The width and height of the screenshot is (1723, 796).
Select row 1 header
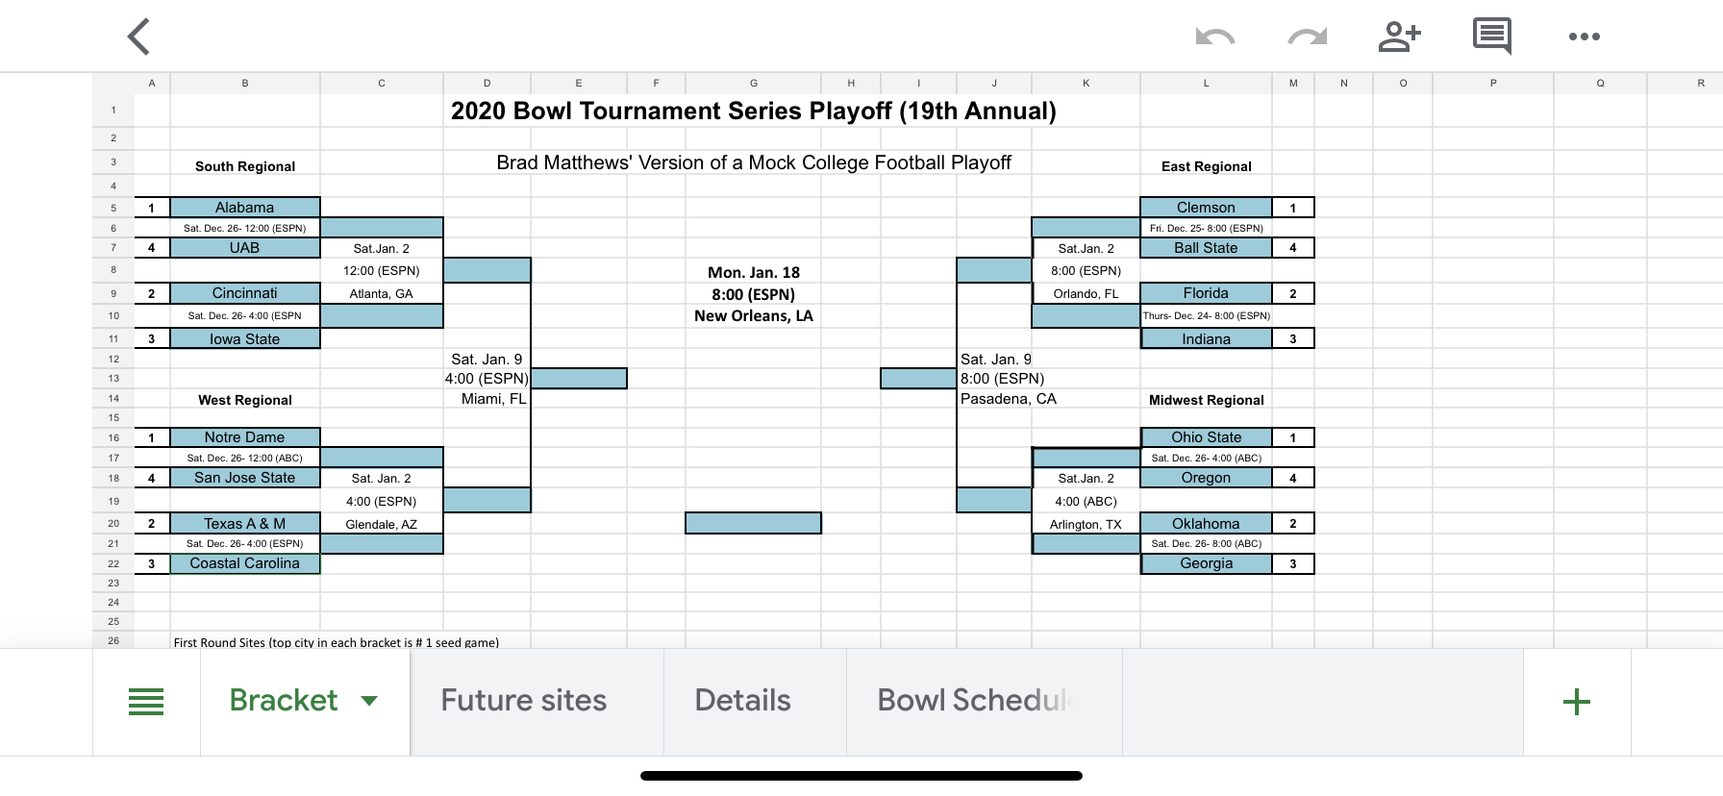113,110
